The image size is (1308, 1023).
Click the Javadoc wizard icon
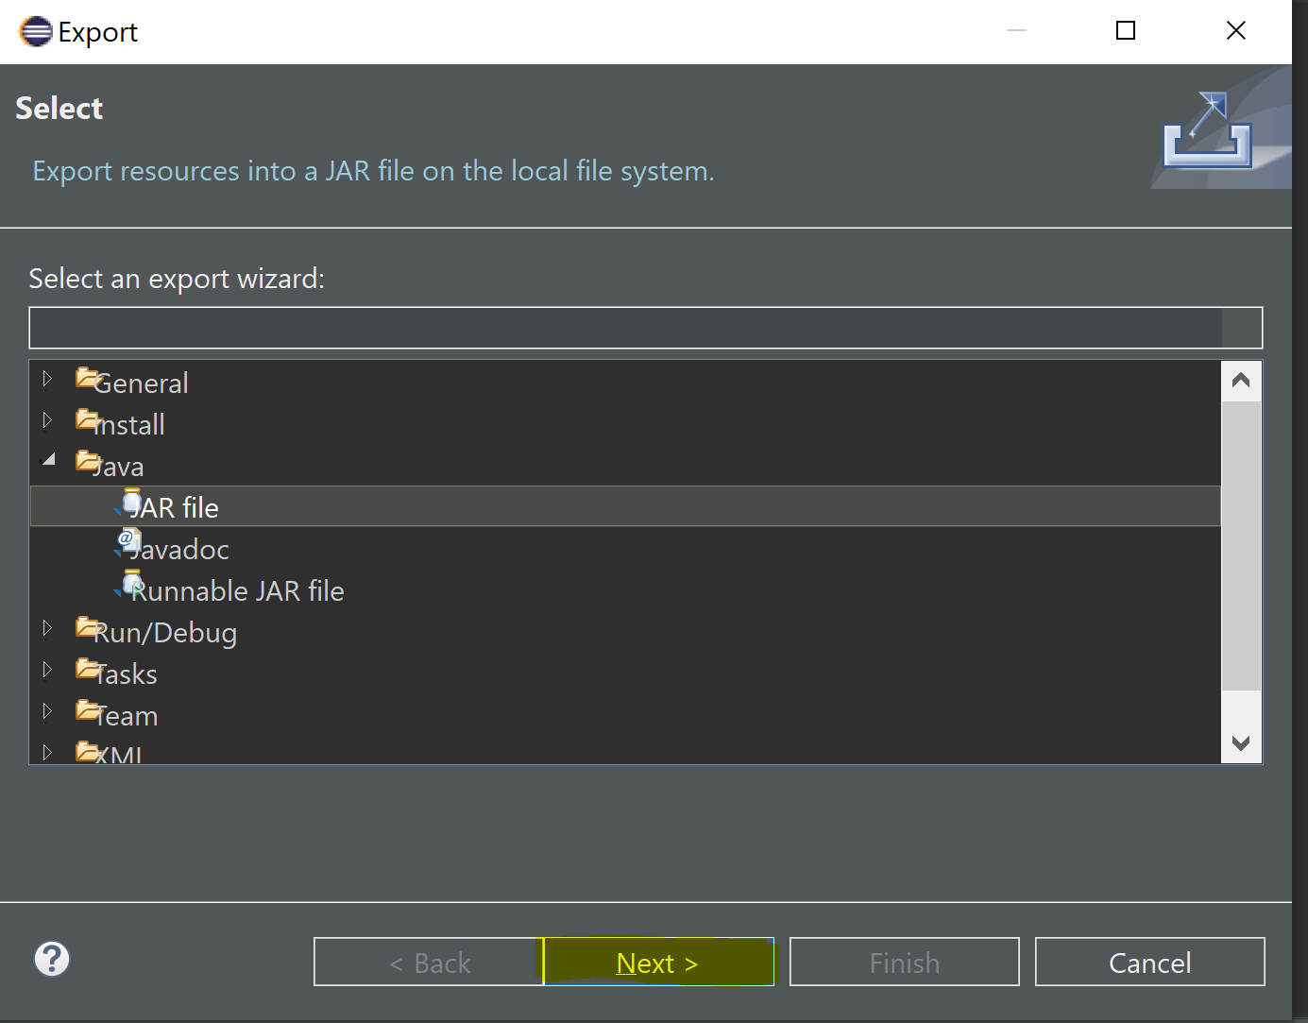pos(128,541)
